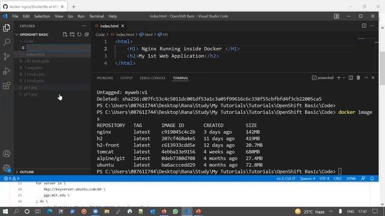Open the Terminal menu

coord(96,16)
